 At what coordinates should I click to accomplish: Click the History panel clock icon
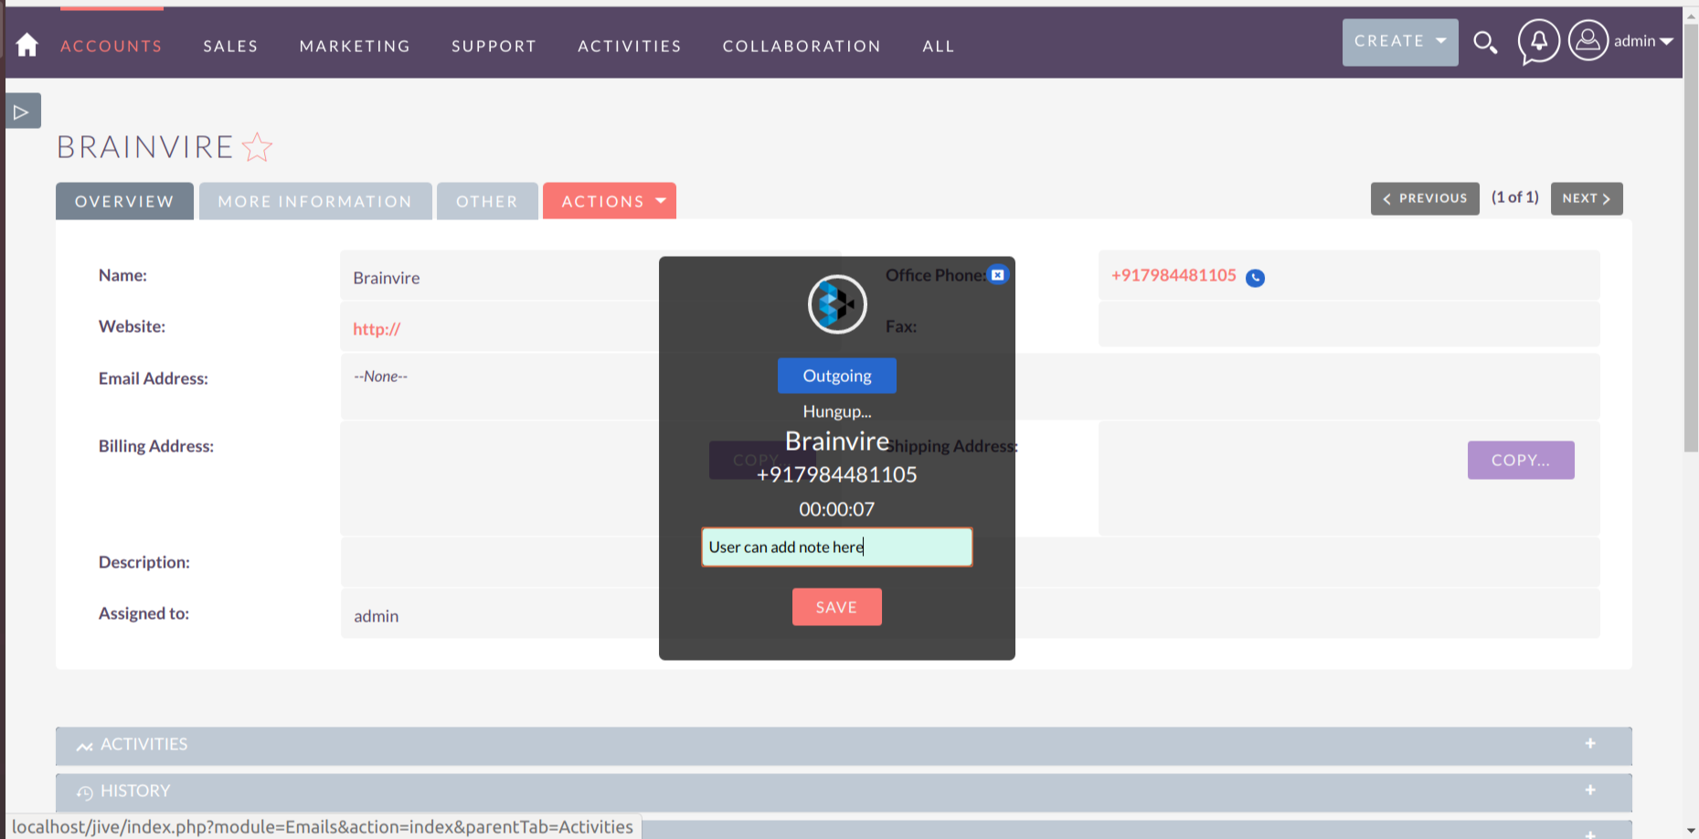[x=85, y=792]
